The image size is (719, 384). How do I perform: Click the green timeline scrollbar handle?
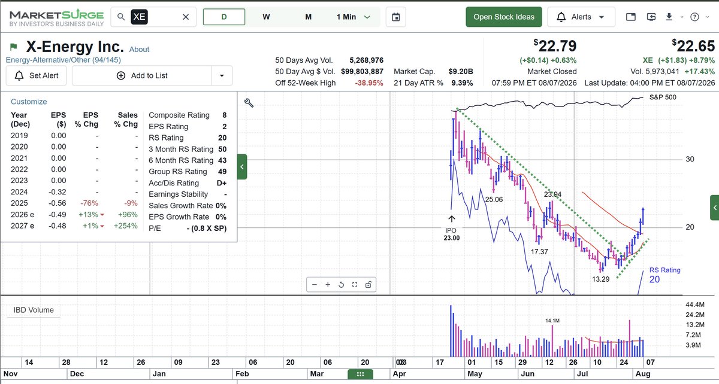(360, 374)
